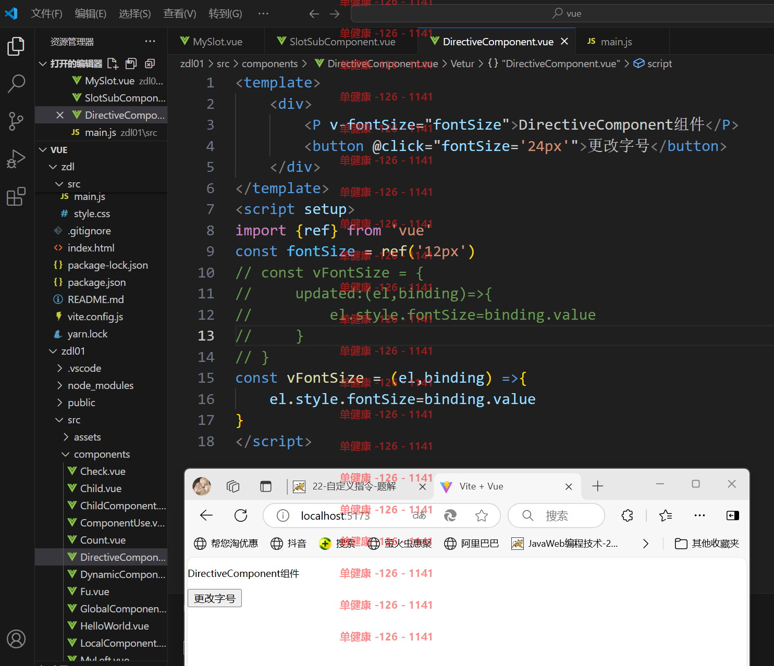Open the 抖音 bookmark
774x666 pixels.
[x=288, y=544]
